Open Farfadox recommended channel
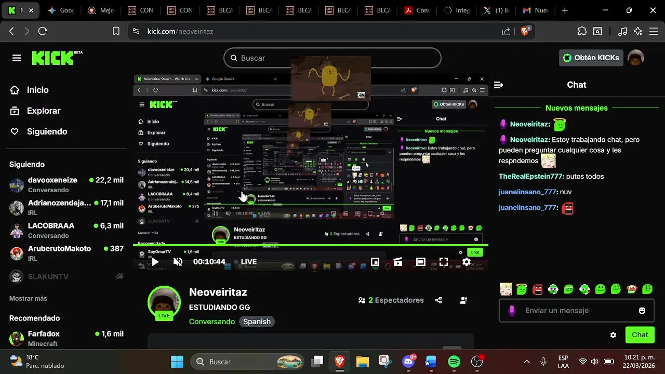 pyautogui.click(x=66, y=339)
